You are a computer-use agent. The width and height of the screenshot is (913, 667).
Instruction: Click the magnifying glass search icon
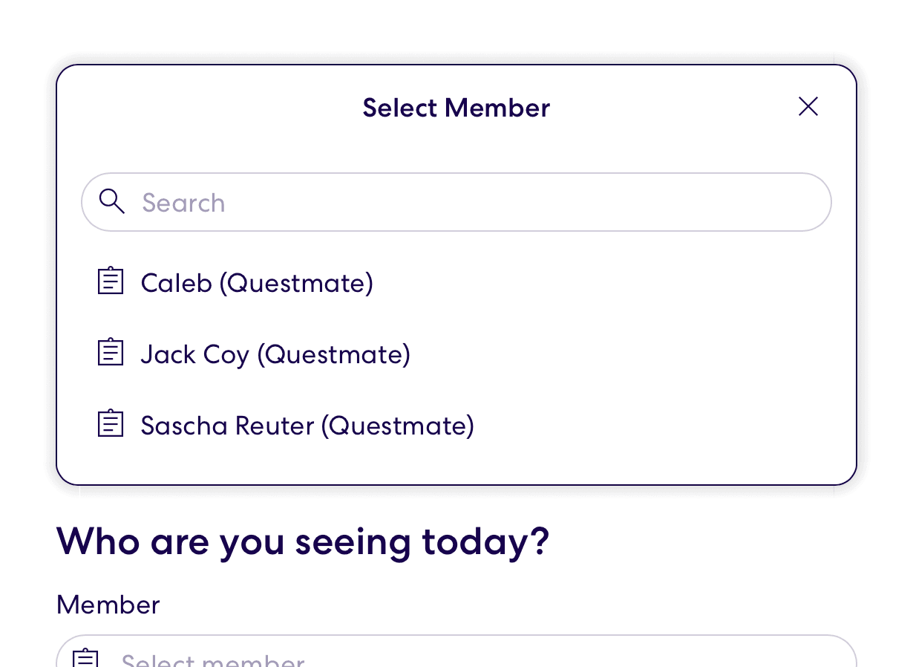coord(111,201)
